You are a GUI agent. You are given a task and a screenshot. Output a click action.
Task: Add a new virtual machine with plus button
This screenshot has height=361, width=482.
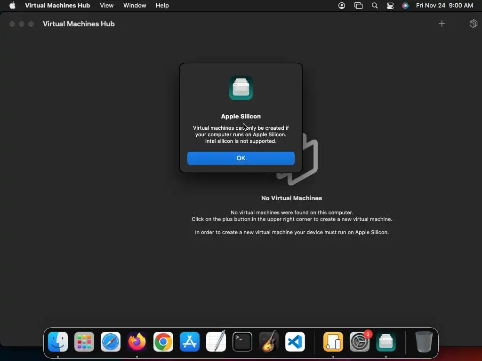coord(442,24)
